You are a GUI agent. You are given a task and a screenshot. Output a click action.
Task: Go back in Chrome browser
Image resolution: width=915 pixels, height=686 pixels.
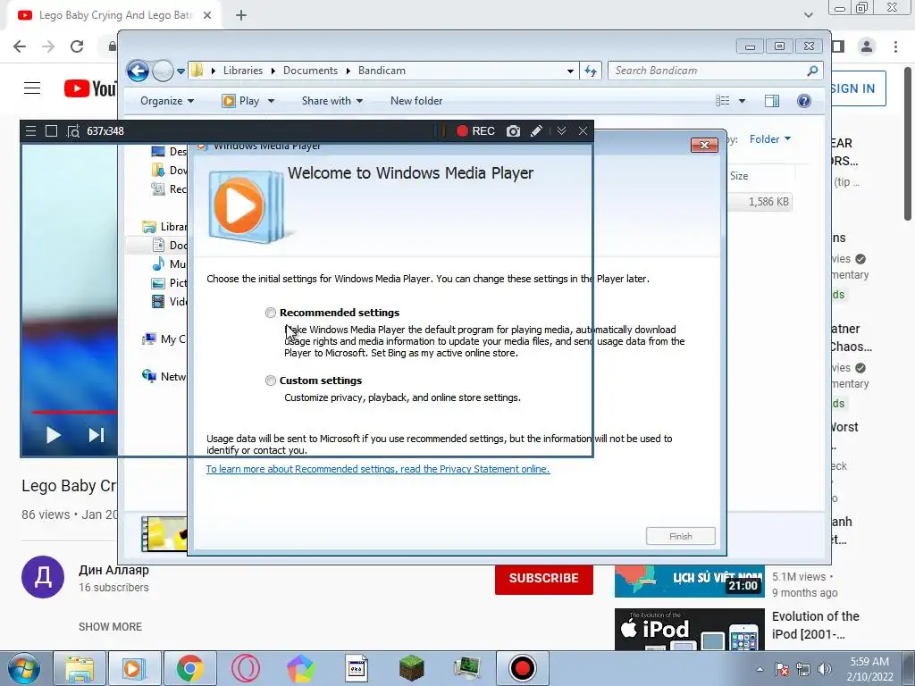click(x=20, y=46)
